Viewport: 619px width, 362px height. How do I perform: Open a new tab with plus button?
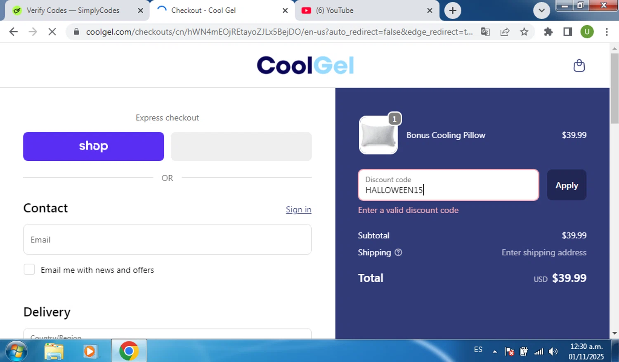coord(453,10)
